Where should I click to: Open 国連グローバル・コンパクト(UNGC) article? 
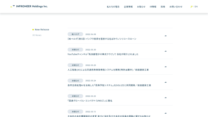90,101
